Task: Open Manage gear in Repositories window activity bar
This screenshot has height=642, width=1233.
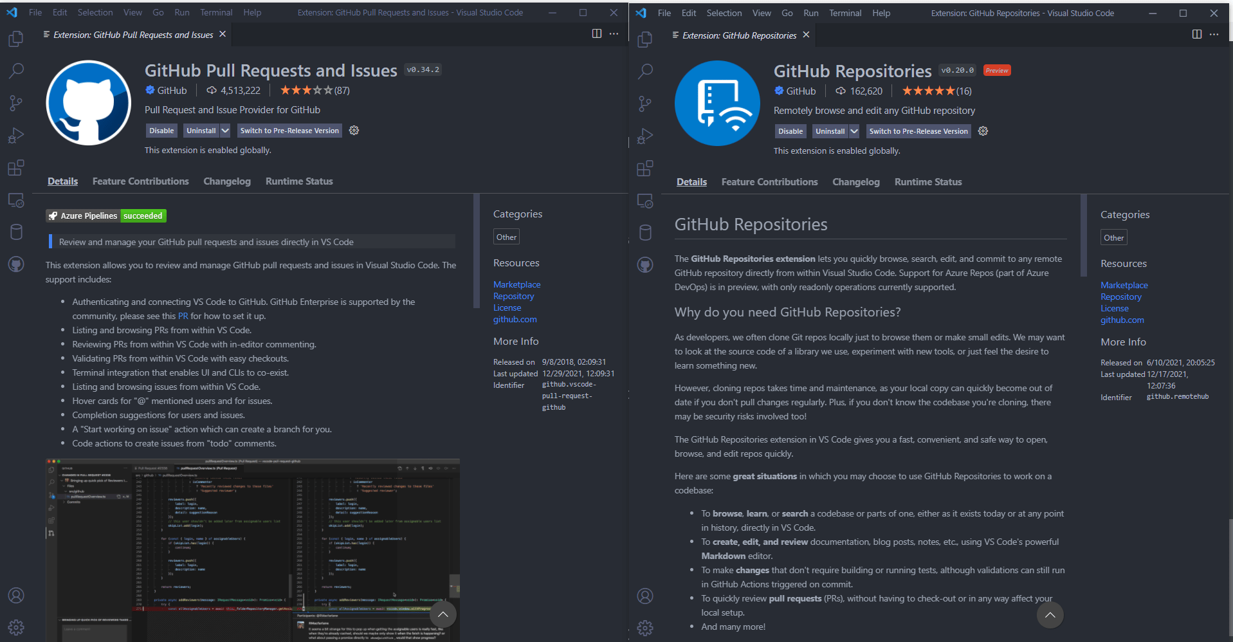Action: pos(645,628)
